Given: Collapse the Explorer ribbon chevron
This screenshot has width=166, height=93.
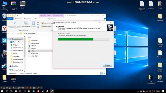Looking at the screenshot, I should [x=102, y=19].
